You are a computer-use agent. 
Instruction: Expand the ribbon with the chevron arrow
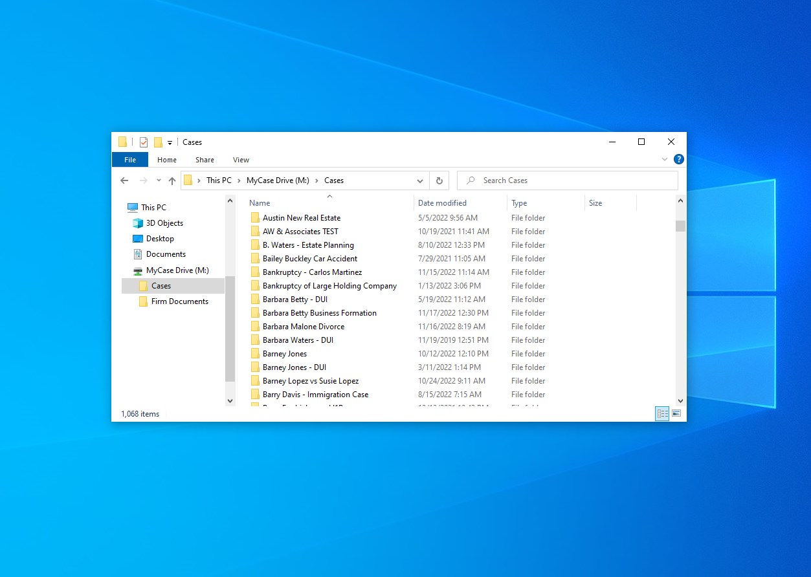pos(665,159)
